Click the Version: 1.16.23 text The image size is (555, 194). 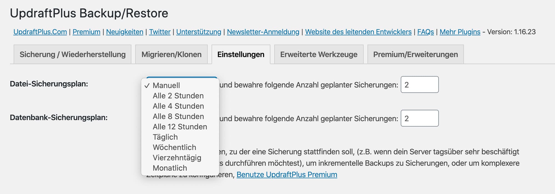[x=511, y=32]
